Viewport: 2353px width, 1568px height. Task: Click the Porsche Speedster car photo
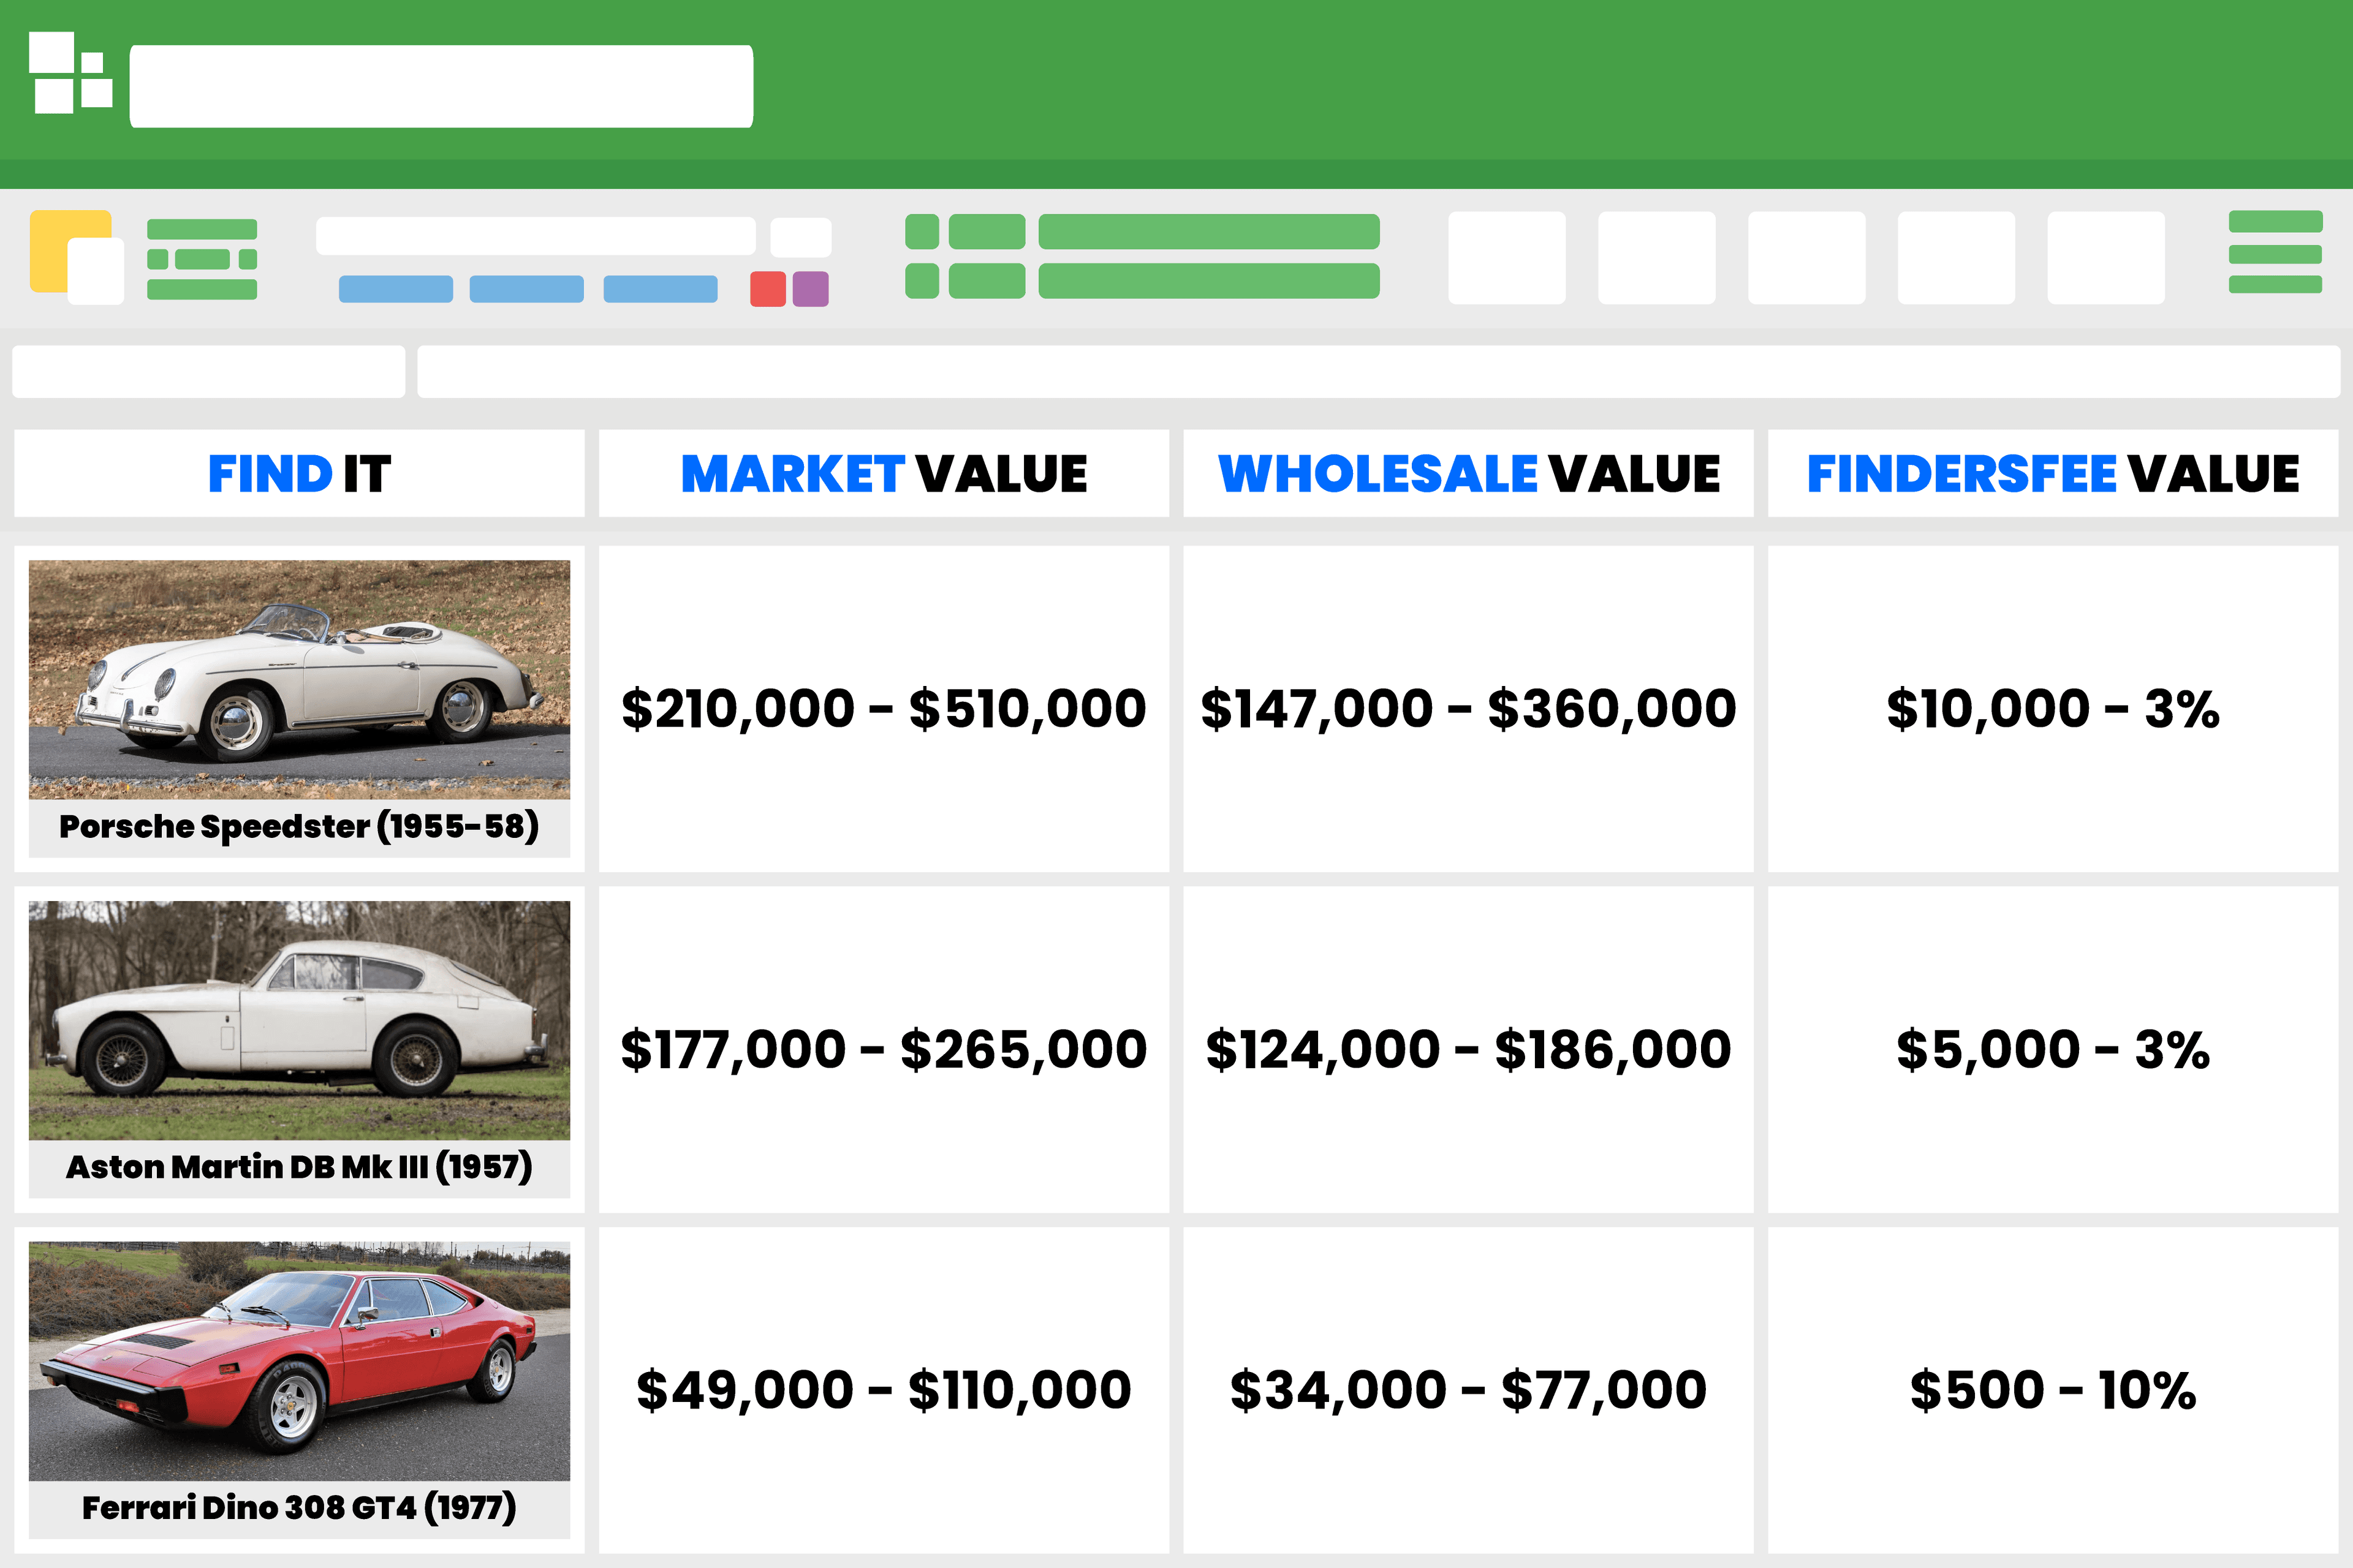tap(299, 679)
